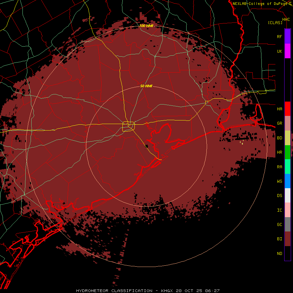Click the 'ND' legend label
This screenshot has height=293, width=293.
coord(279,254)
